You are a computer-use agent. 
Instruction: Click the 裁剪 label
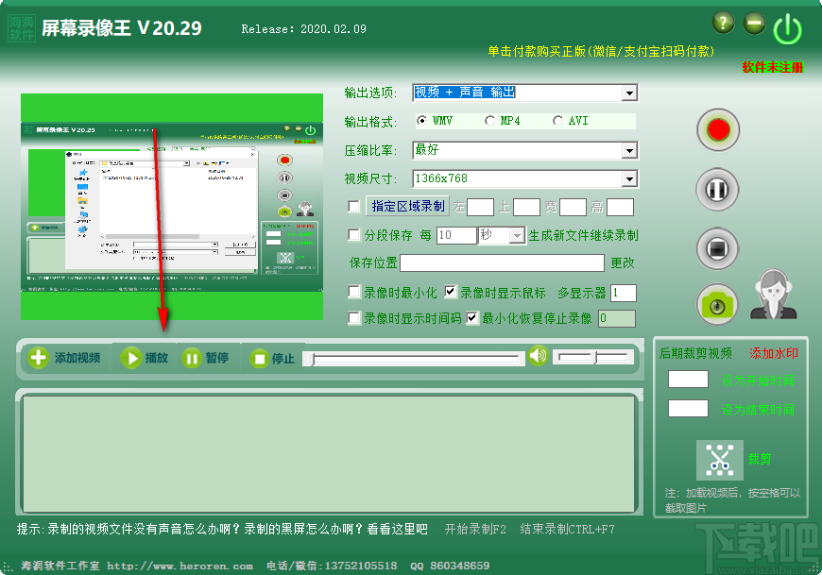click(759, 459)
